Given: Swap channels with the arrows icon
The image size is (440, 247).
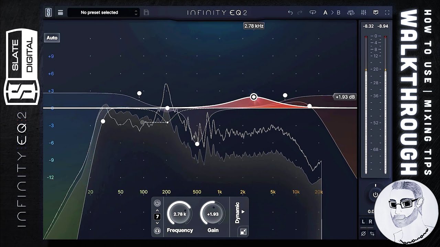Looking at the screenshot, I should (x=372, y=234).
